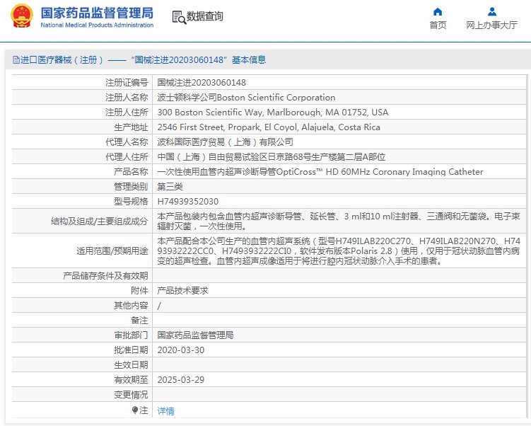The width and height of the screenshot is (531, 426).
Task: Click the 产品名称 label
Action: click(x=131, y=172)
